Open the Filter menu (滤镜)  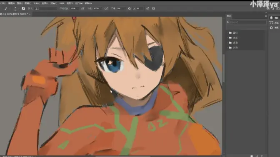54,3
